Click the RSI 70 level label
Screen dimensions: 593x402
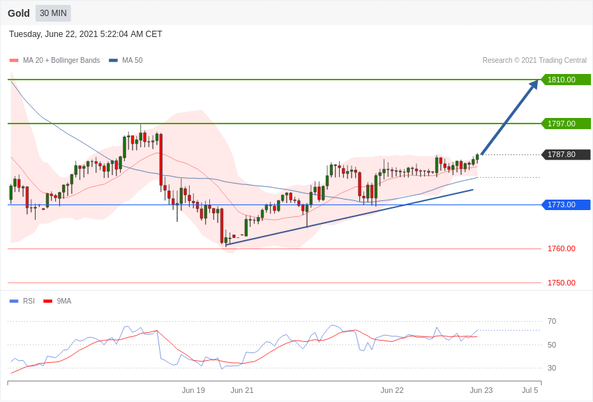click(x=552, y=321)
